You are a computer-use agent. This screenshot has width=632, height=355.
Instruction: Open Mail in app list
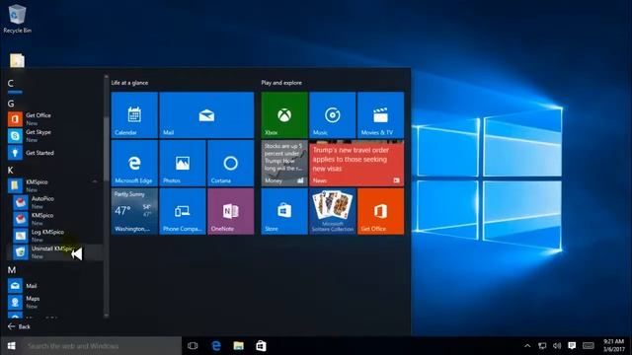pyautogui.click(x=54, y=286)
